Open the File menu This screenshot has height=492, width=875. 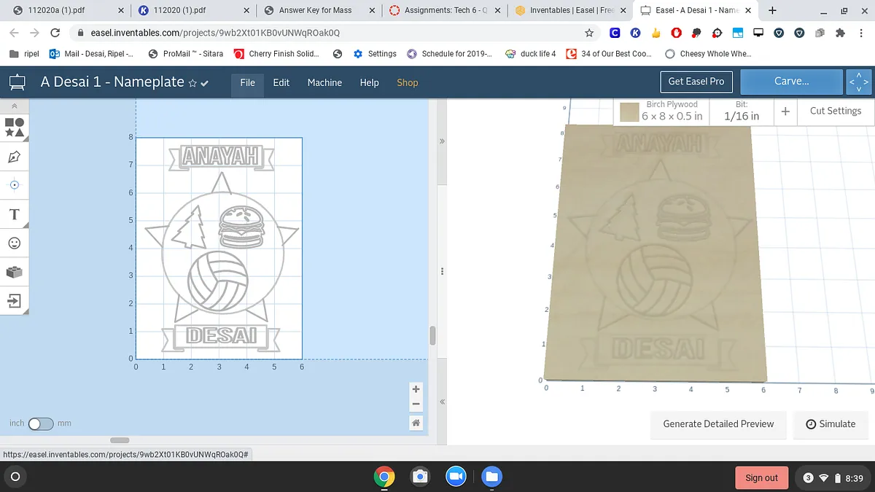(248, 82)
